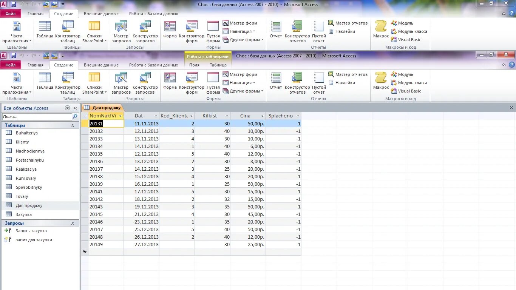This screenshot has width=516, height=290.
Task: Open the Cina column filter dropdown
Action: [x=262, y=116]
